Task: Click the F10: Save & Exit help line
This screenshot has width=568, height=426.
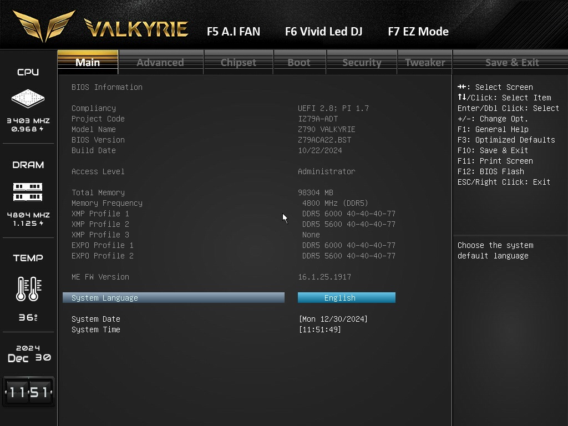Action: click(493, 150)
